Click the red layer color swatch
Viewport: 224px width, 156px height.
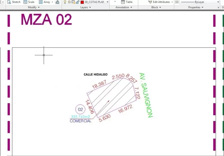click(82, 2)
